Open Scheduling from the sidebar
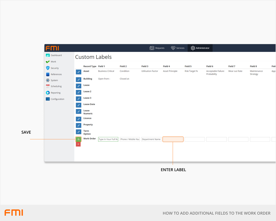 [56, 86]
